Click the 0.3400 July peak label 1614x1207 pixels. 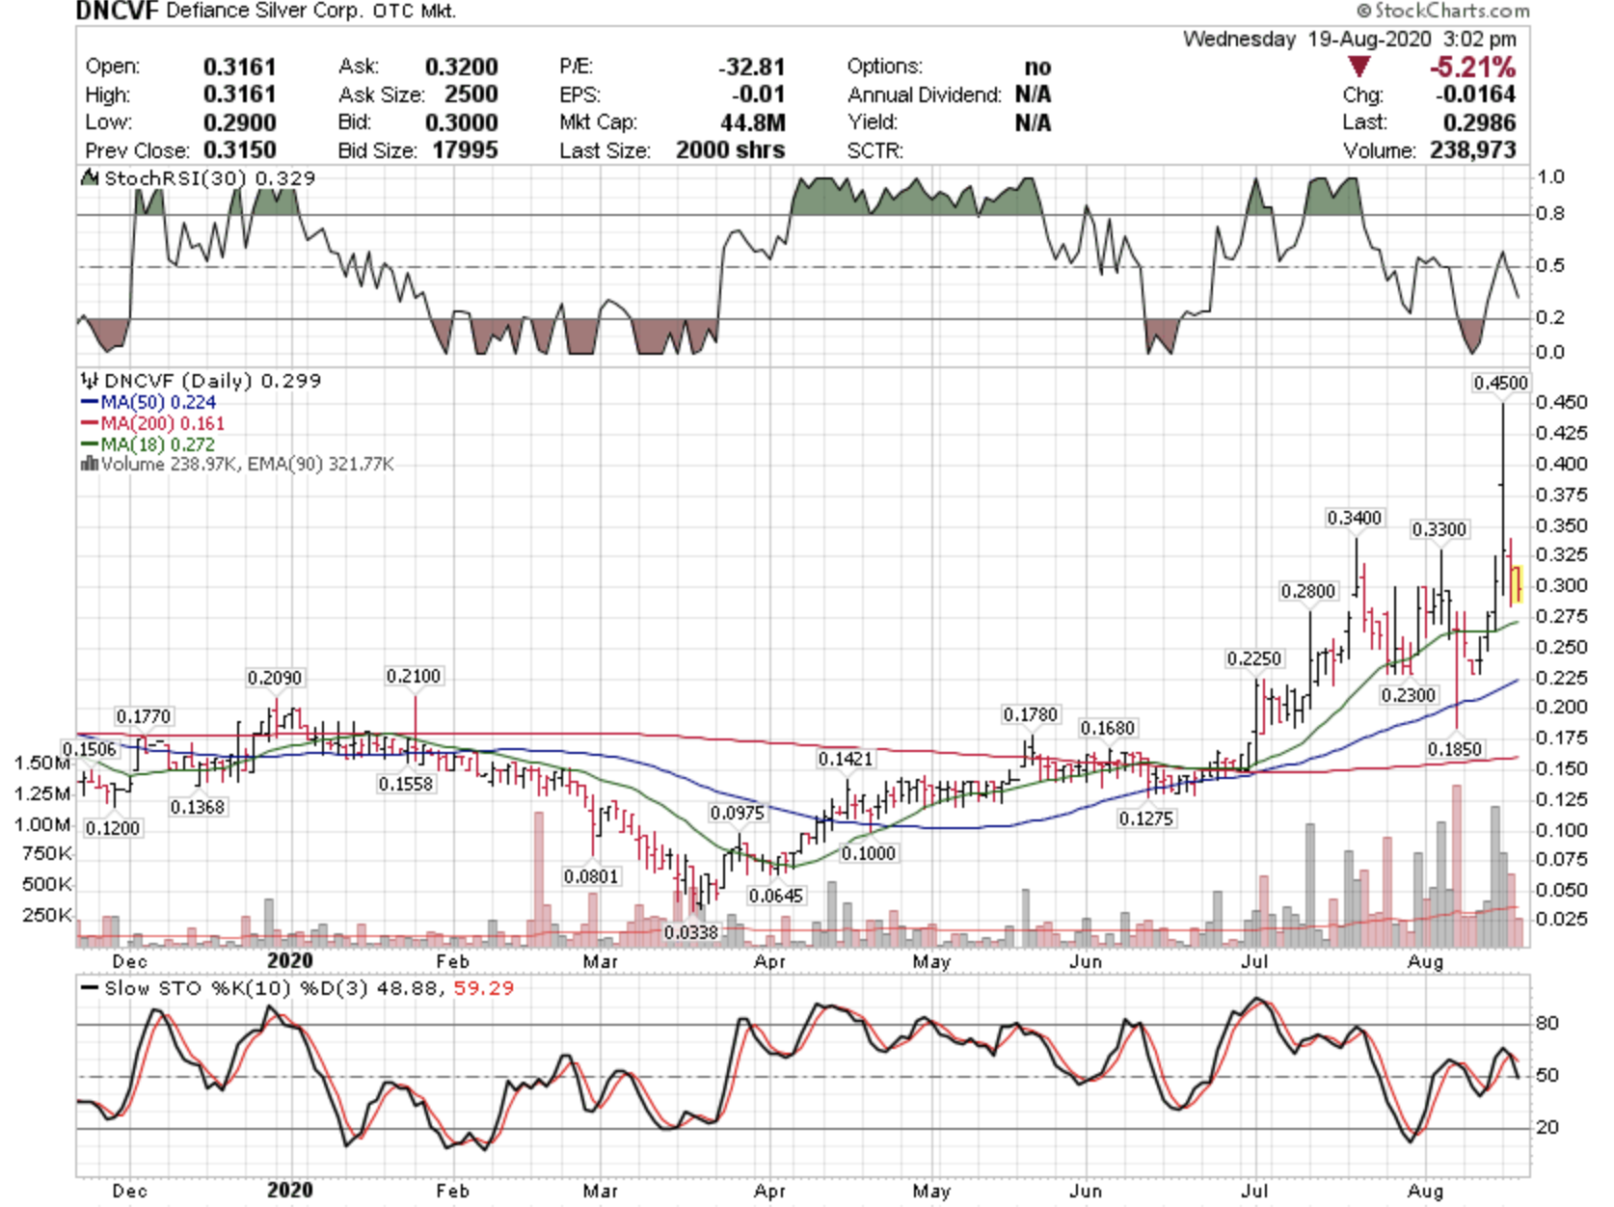1354,518
